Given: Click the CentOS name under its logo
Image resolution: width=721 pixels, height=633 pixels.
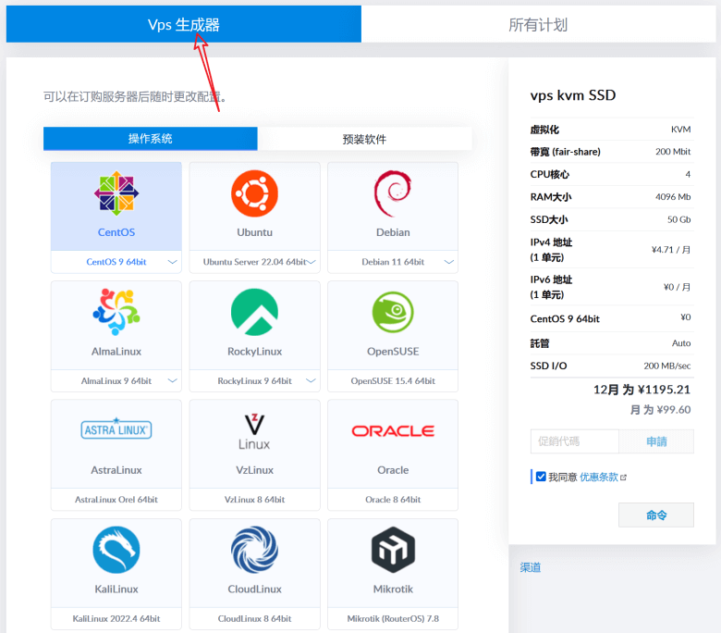Looking at the screenshot, I should point(116,232).
